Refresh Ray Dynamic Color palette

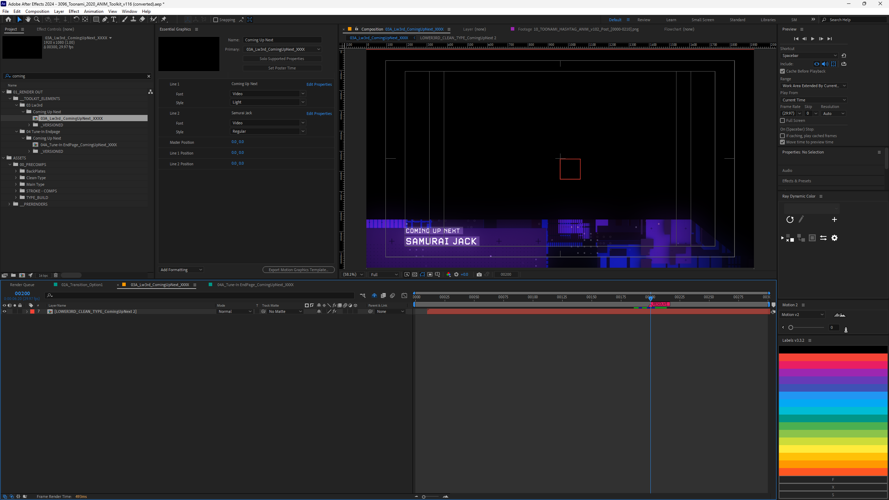[x=790, y=219]
